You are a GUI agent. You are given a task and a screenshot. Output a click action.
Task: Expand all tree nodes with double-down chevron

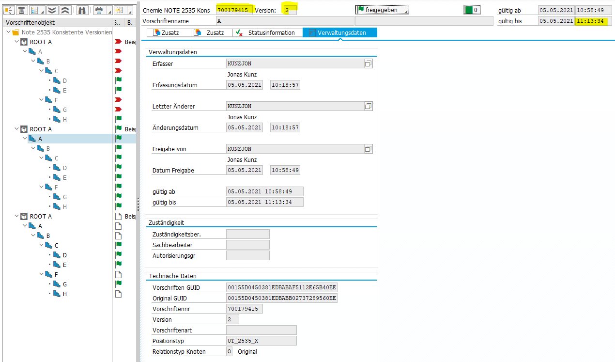tap(51, 10)
